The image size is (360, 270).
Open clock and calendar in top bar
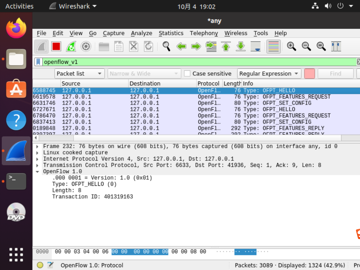[x=196, y=6]
